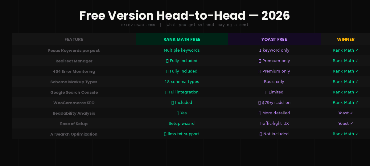Click the "Not included" cell
370x166 pixels.
[274, 134]
